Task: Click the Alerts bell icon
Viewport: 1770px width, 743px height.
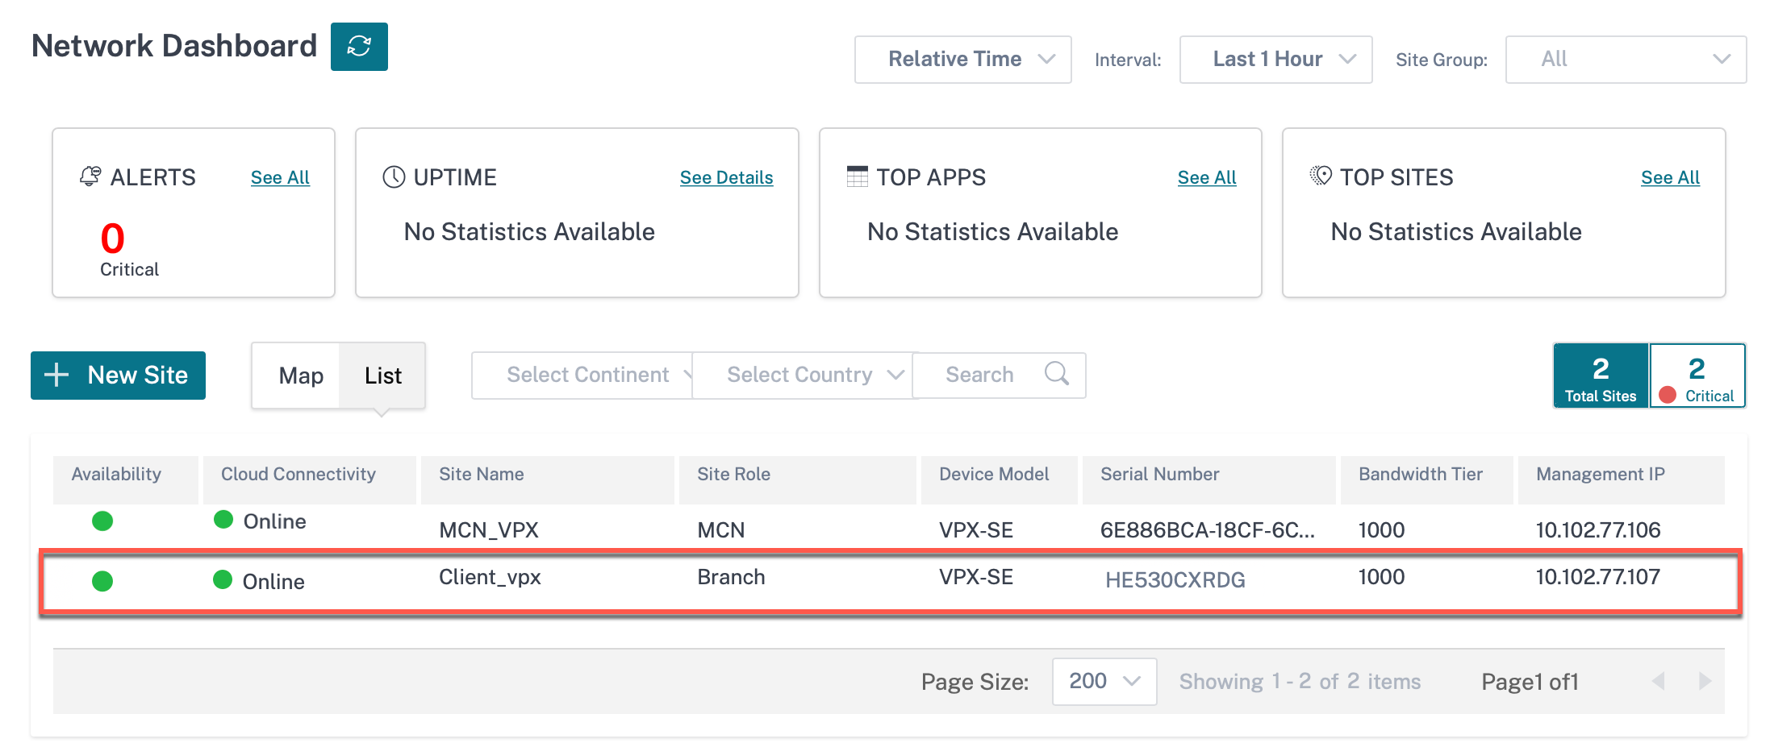Action: [90, 176]
